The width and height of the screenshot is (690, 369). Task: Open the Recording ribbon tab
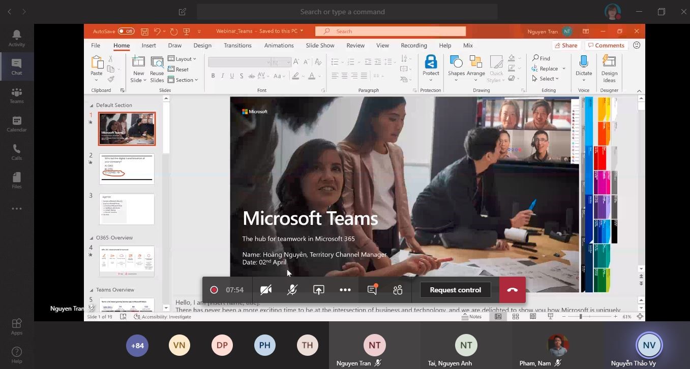click(414, 45)
